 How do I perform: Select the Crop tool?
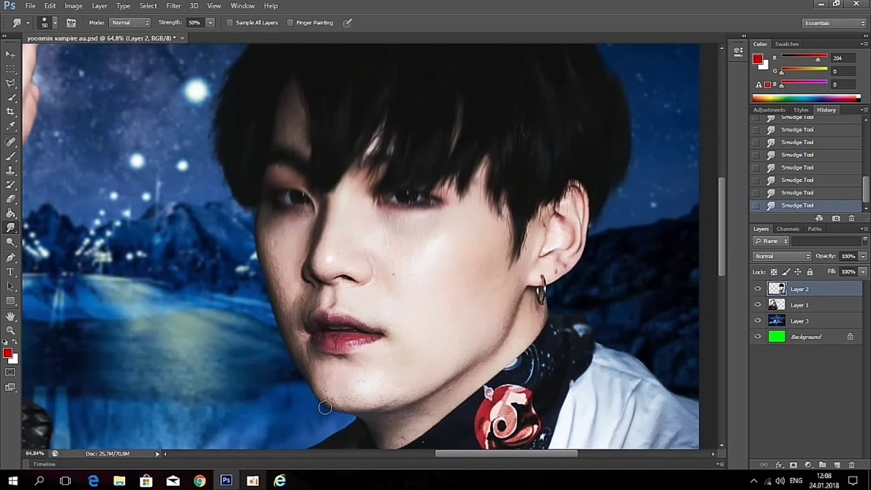[x=10, y=112]
